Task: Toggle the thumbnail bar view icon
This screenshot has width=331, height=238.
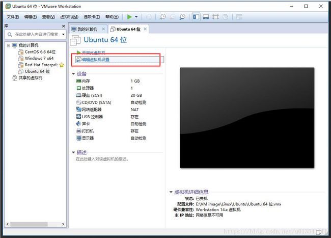Action: tap(206, 17)
